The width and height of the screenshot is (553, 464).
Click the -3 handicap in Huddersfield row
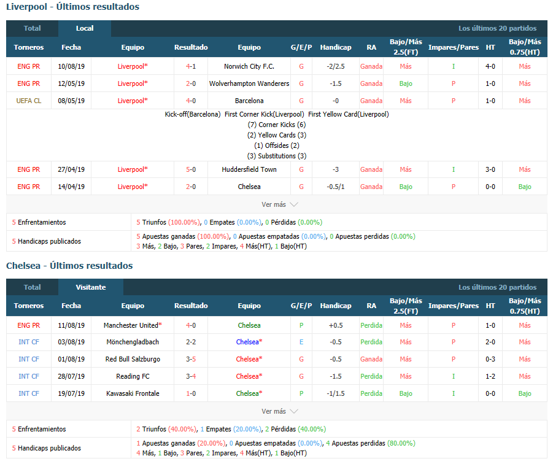335,169
